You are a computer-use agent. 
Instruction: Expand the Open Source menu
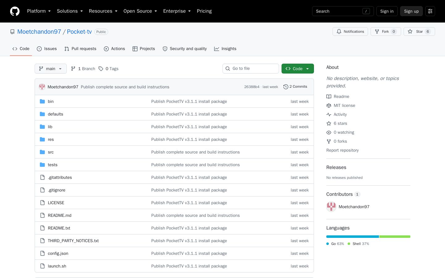click(140, 11)
